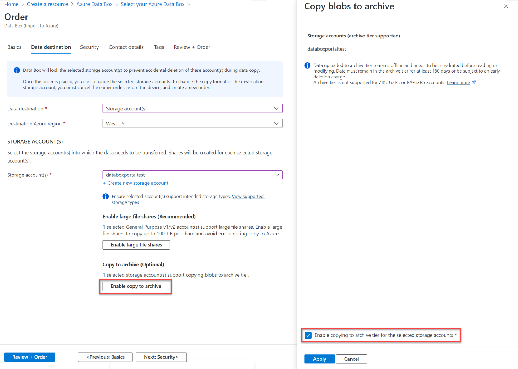
Task: Click the Enable copy to archive button
Action: point(135,286)
